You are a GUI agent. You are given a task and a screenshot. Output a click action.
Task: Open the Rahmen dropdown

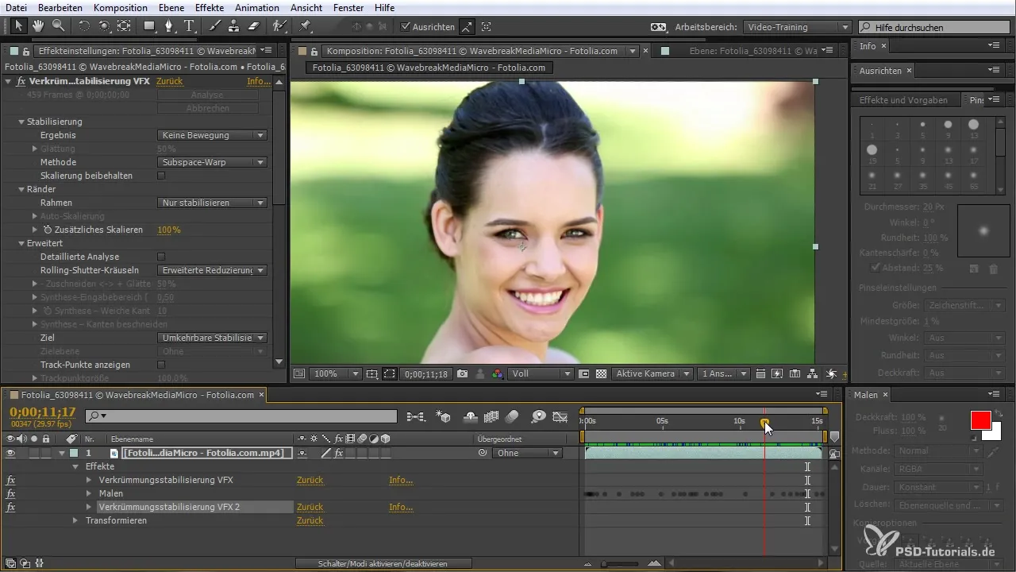coord(212,203)
